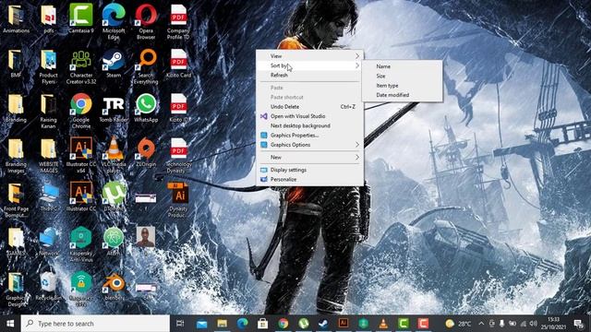Image resolution: width=591 pixels, height=332 pixels.
Task: Open the weather widget showing 28°C
Action: (458, 324)
